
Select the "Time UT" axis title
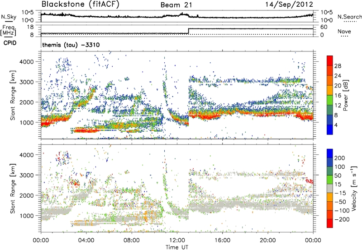[177, 247]
